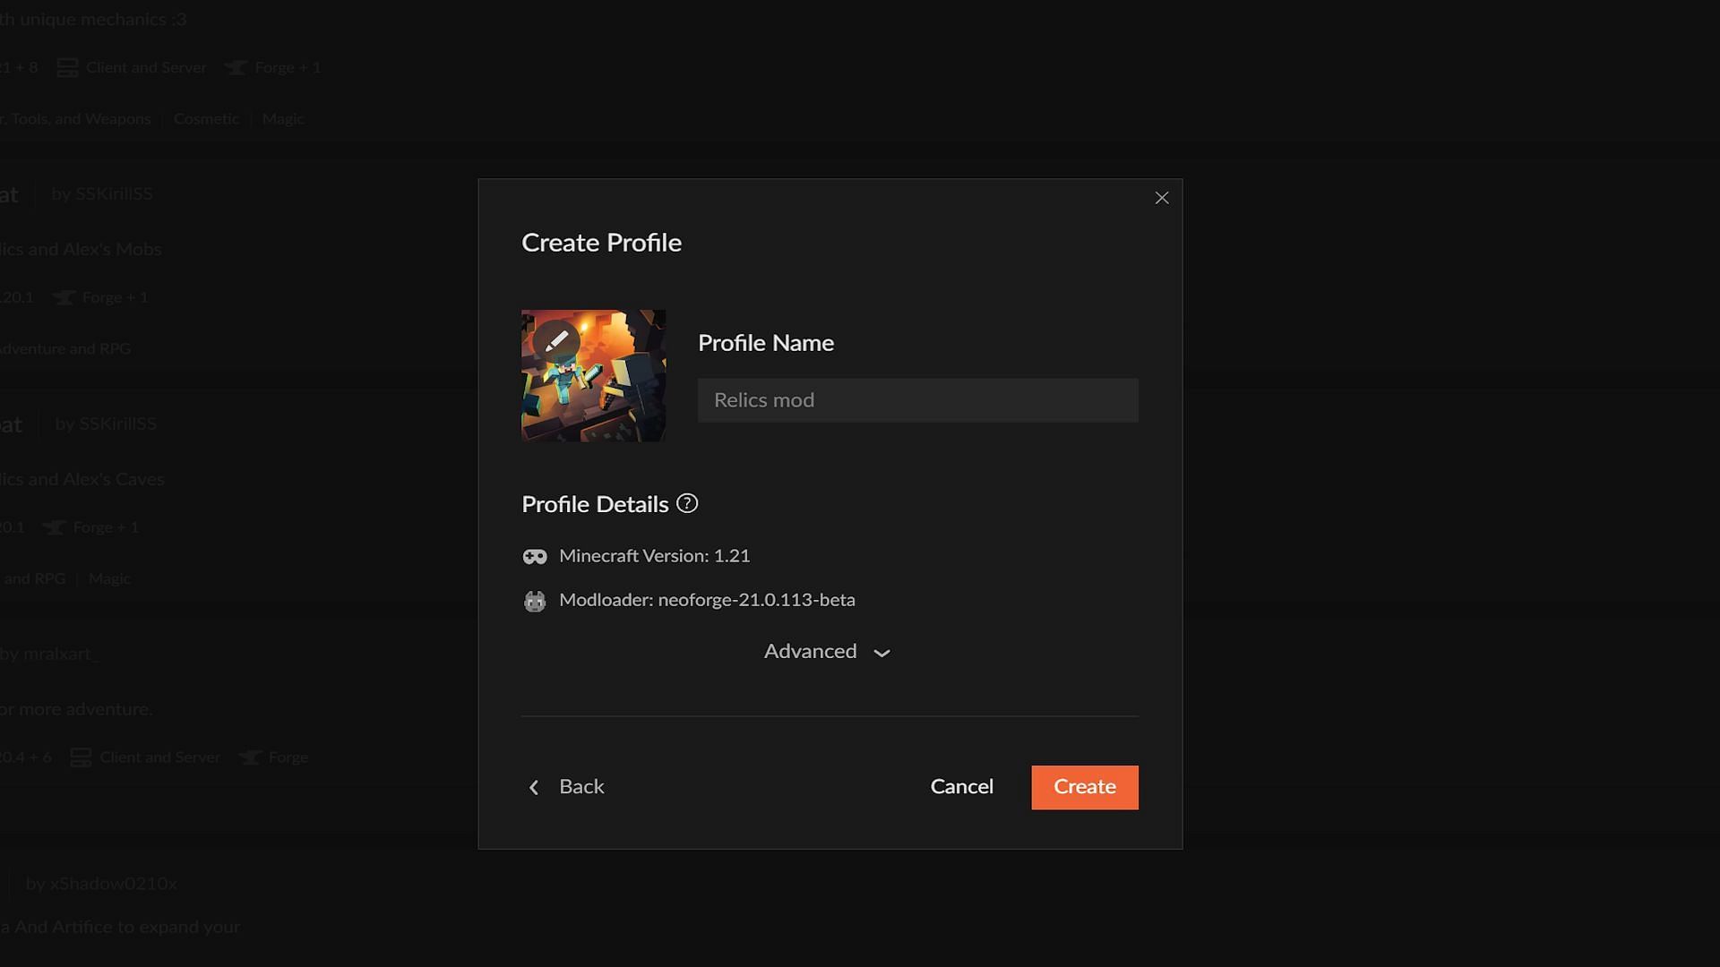Select Minecraft Version 1.21 dropdown
This screenshot has width=1720, height=967.
(655, 556)
